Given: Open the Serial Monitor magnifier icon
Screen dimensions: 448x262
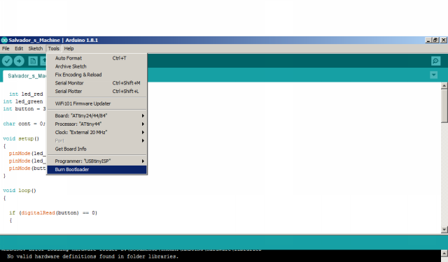Looking at the screenshot, I should pos(435,61).
